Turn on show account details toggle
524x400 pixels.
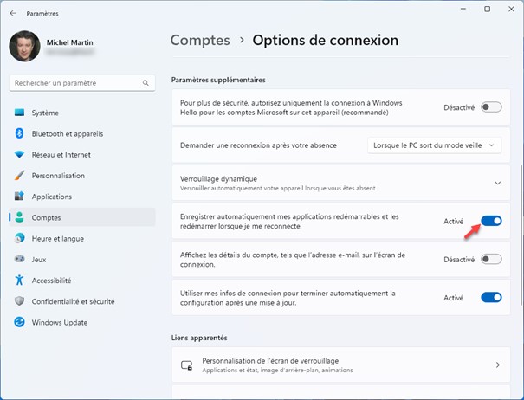pos(491,259)
